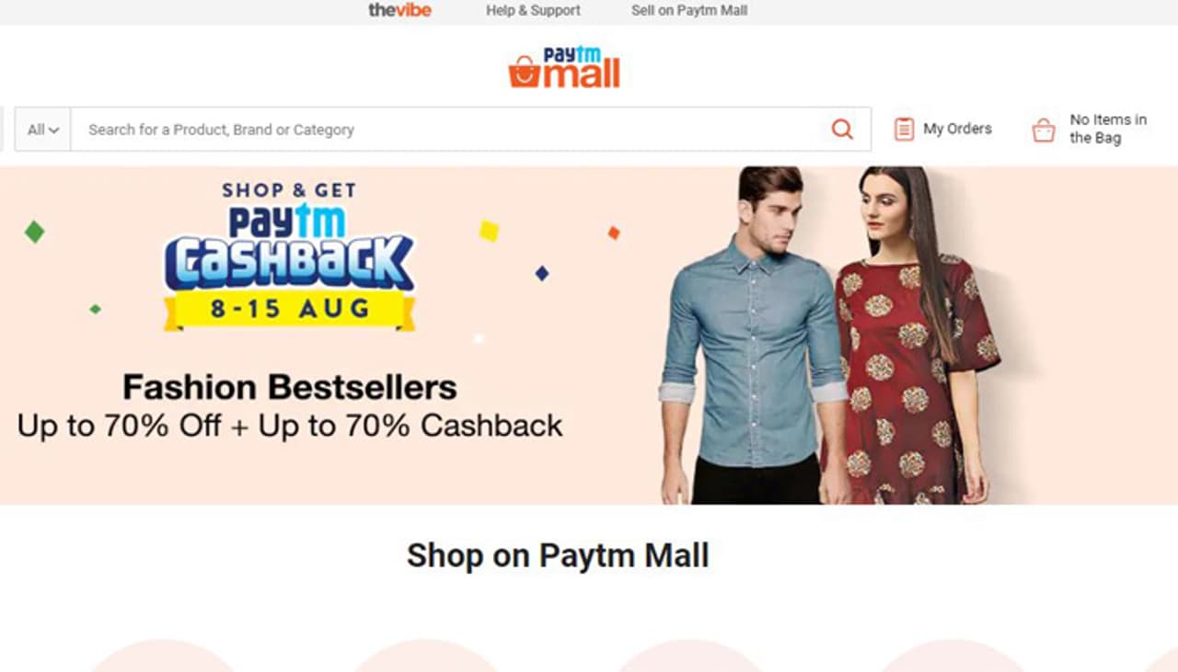Click the Shop on Paytm Mall heading
Image resolution: width=1178 pixels, height=672 pixels.
(558, 556)
